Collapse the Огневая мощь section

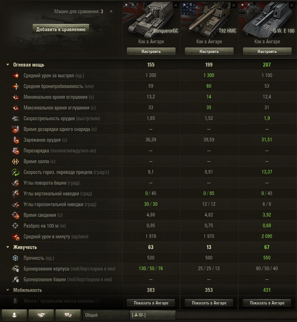[8, 65]
